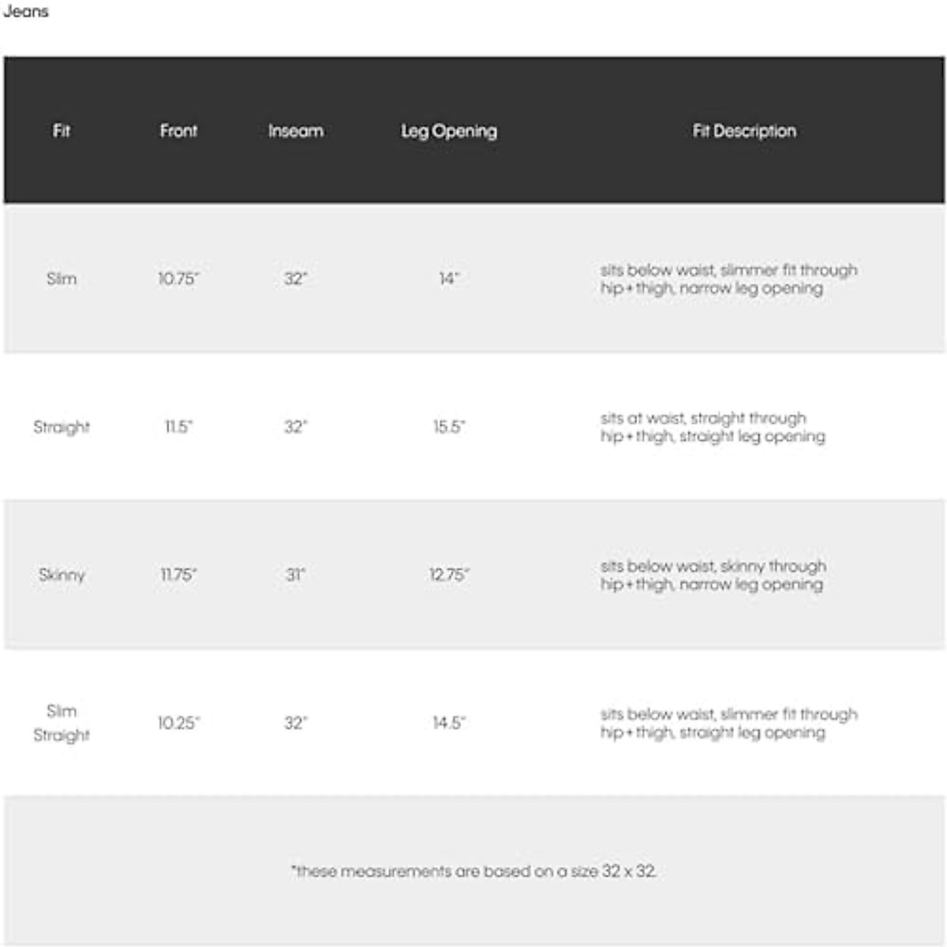
Task: Select the Straight fit description text
Action: pos(713,427)
